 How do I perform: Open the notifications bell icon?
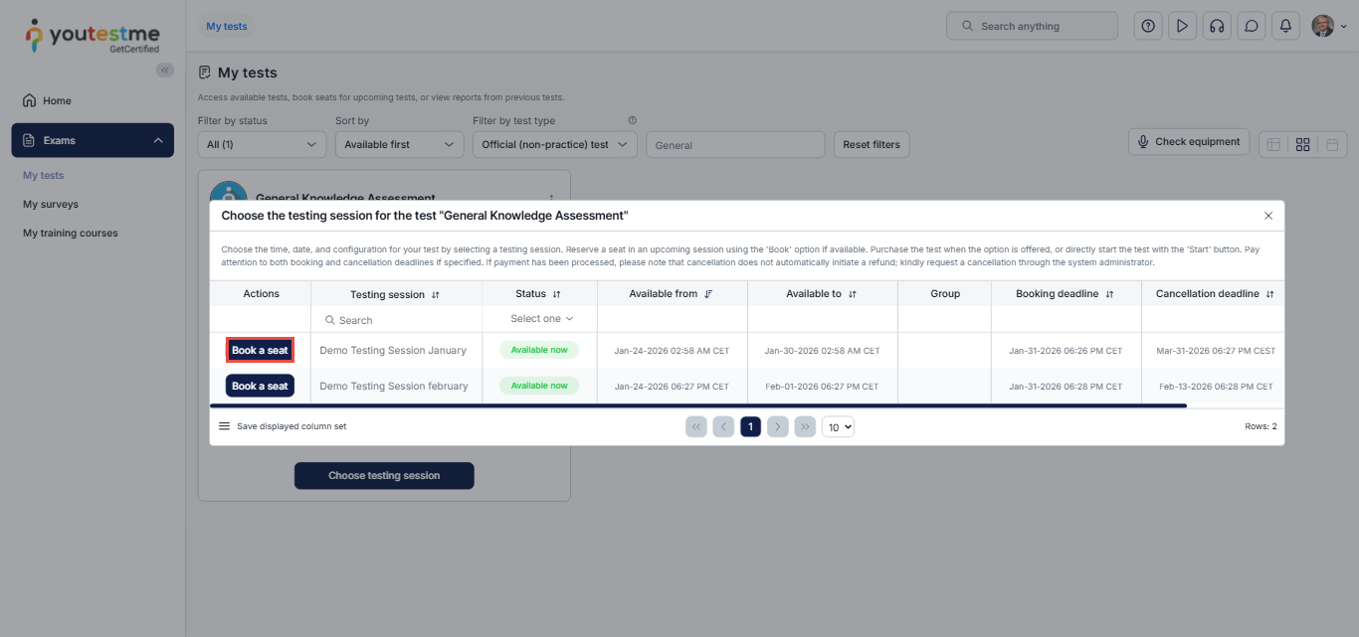1285,27
